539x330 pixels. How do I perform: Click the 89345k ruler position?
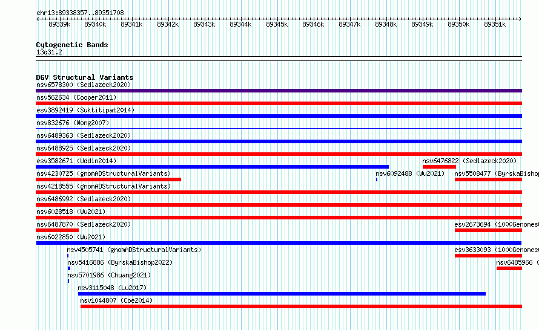(x=277, y=24)
